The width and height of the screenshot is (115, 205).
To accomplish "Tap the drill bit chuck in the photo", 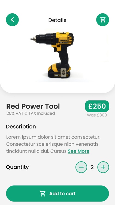I will click(33, 39).
